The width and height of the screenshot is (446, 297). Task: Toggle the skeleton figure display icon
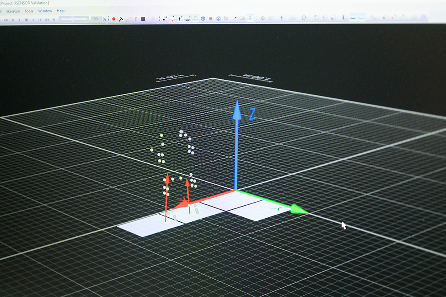pos(250,18)
